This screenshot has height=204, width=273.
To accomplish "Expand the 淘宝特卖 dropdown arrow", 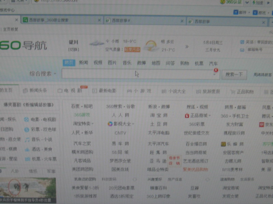I will point(92,124).
